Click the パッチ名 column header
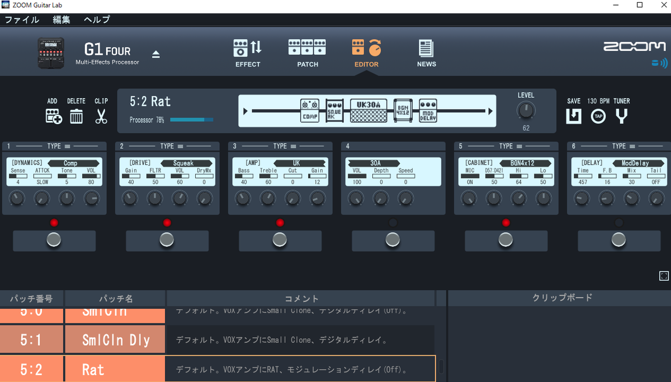The image size is (671, 382). (x=115, y=299)
